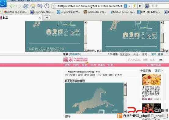Click the 登录 login link
The height and width of the screenshot is (120, 169).
[154, 54]
